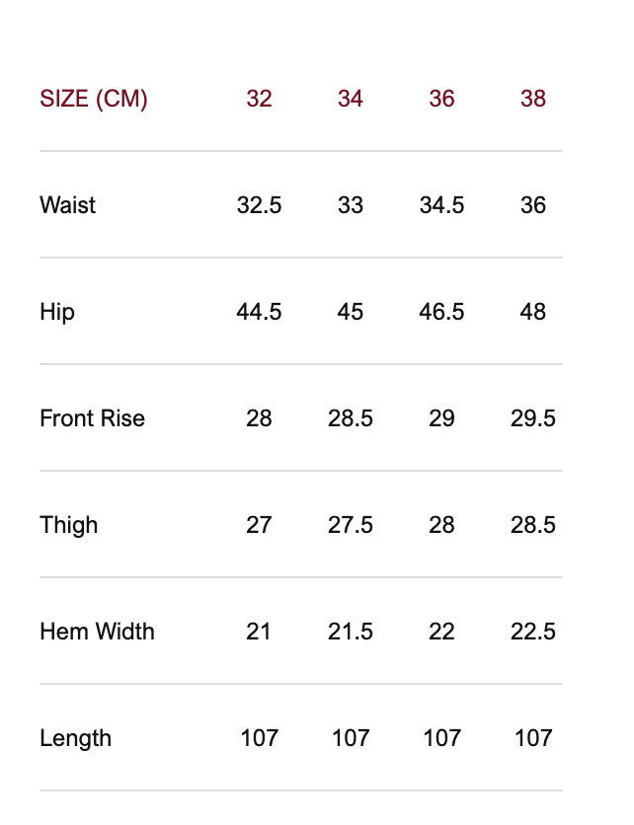Select size 36 column header
This screenshot has width=634, height=825.
tap(441, 99)
